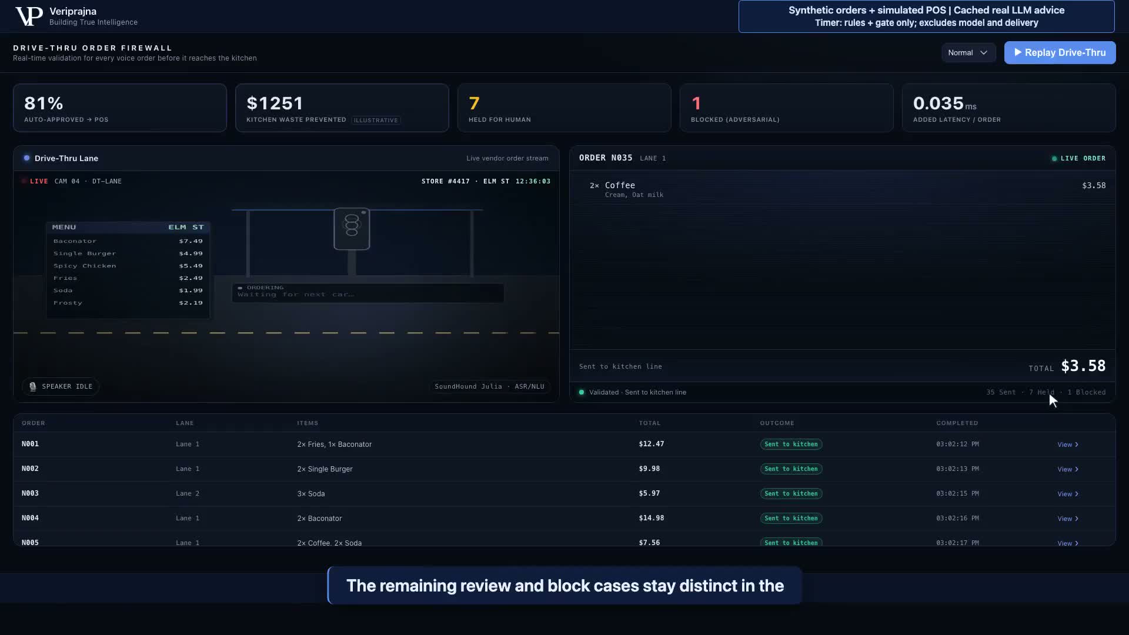
Task: Click the Lane column header
Action: [x=185, y=423]
